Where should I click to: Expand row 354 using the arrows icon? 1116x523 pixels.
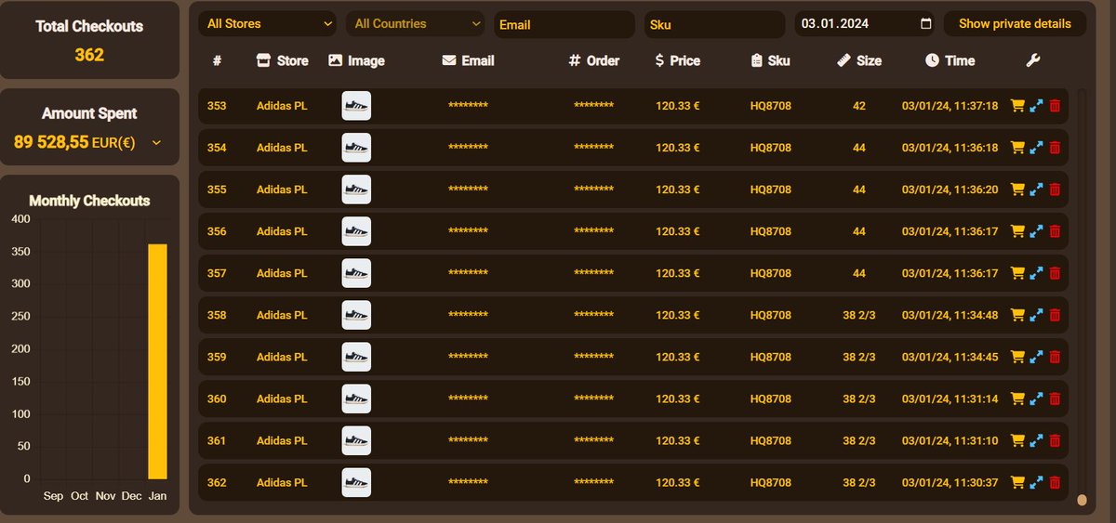click(x=1037, y=148)
